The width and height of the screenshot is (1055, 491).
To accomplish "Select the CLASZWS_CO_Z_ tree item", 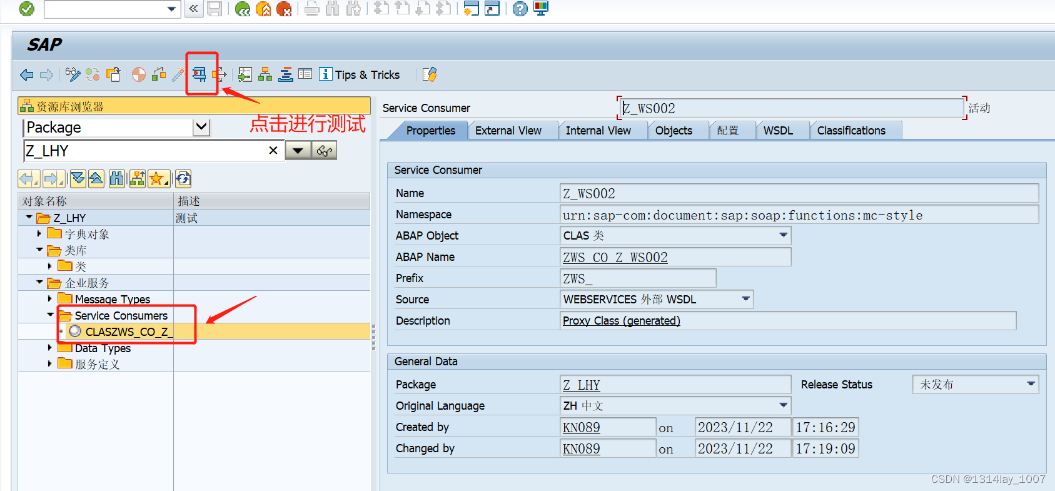I will pyautogui.click(x=129, y=332).
